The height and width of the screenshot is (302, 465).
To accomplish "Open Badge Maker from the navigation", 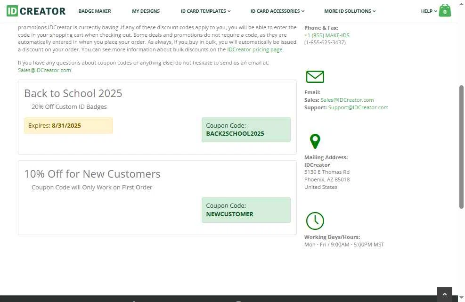I will coord(95,11).
